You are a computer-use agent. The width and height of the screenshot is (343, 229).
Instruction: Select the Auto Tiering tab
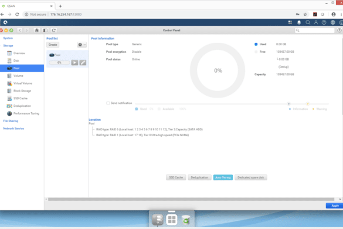click(x=223, y=177)
